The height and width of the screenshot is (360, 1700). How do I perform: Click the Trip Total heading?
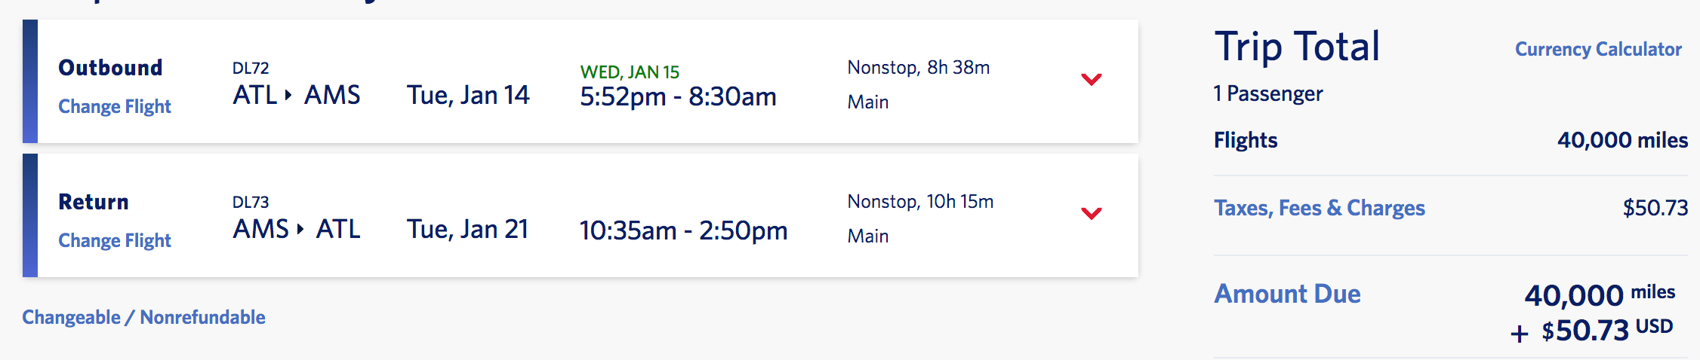click(x=1297, y=47)
